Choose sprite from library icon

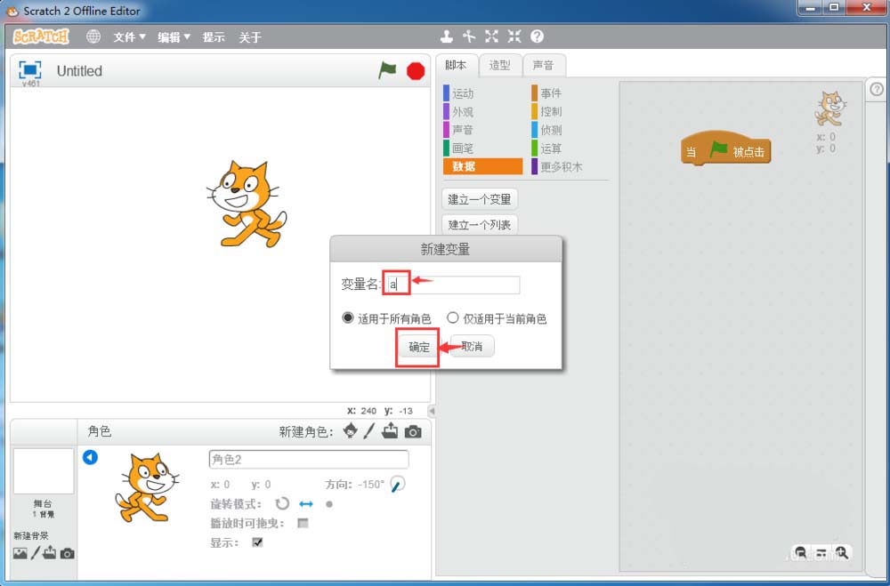pyautogui.click(x=350, y=431)
